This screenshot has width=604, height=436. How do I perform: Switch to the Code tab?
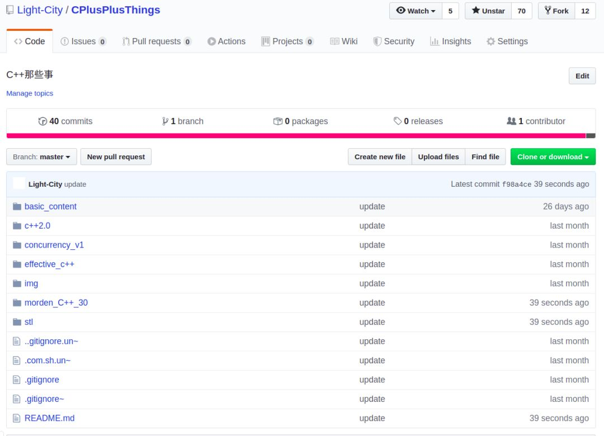point(30,41)
